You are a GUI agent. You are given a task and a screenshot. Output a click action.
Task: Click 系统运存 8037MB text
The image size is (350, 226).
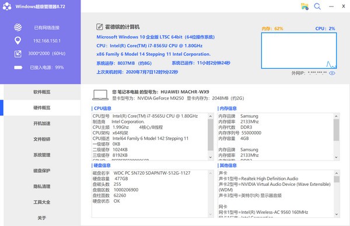pyautogui.click(x=124, y=63)
